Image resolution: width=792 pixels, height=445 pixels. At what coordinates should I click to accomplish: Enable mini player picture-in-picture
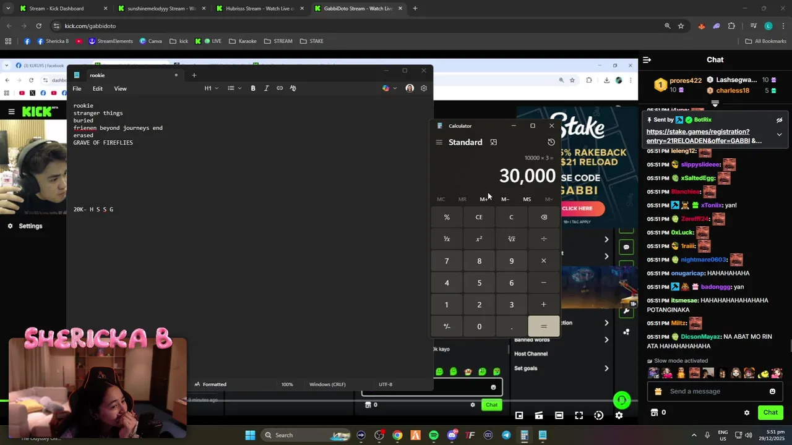coord(519,415)
